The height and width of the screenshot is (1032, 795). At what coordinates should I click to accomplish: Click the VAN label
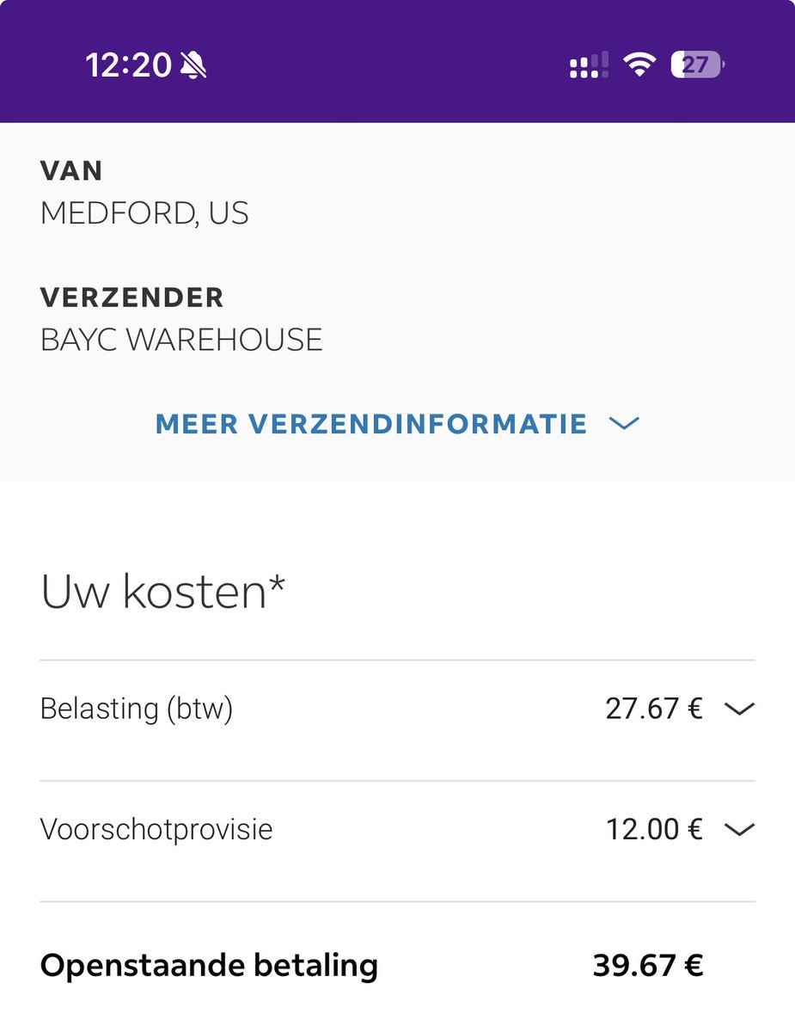(x=71, y=171)
